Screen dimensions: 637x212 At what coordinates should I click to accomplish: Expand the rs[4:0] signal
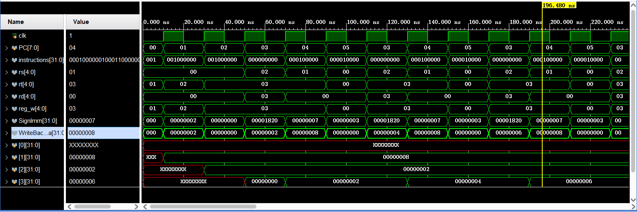point(6,72)
